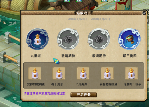The image size is (149, 107).
Task: Choose the pagoda ticket slot above 泡咖啡暖手
Action: pyautogui.click(x=131, y=73)
